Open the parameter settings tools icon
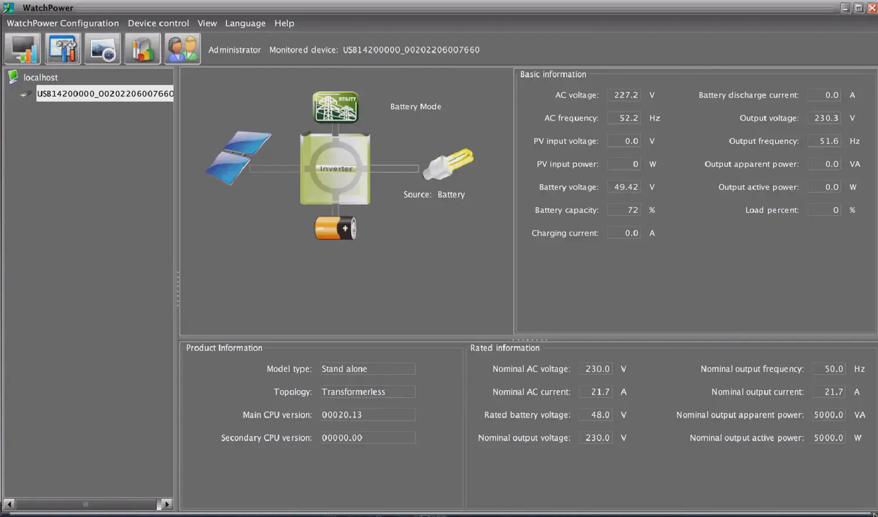This screenshot has width=878, height=517. tap(63, 49)
